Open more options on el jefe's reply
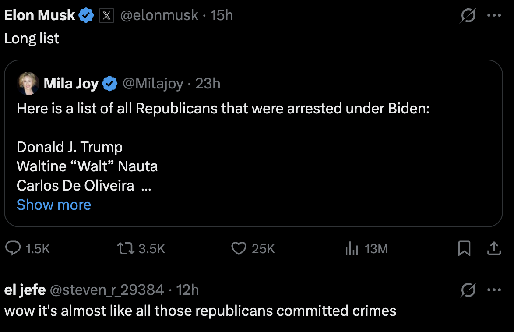The width and height of the screenshot is (514, 332). coord(494,290)
